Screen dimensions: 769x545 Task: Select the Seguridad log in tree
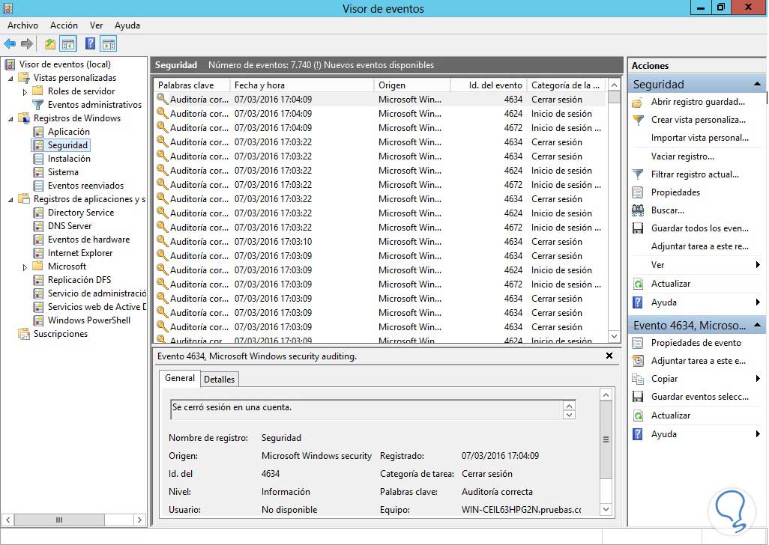(67, 145)
